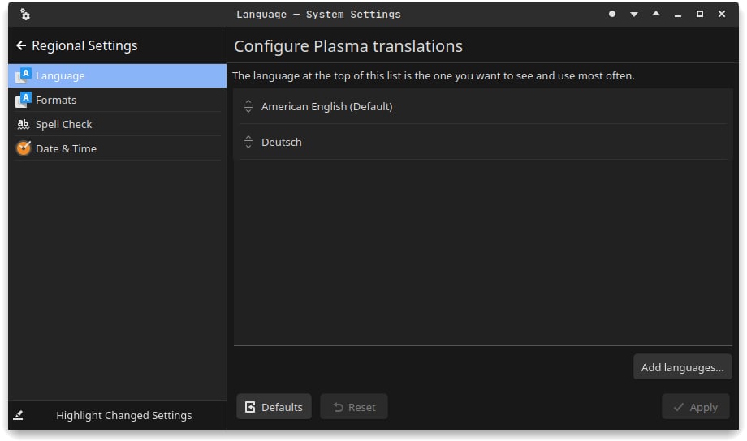Click the highlight pencil icon
The height and width of the screenshot is (441, 747).
click(x=18, y=415)
